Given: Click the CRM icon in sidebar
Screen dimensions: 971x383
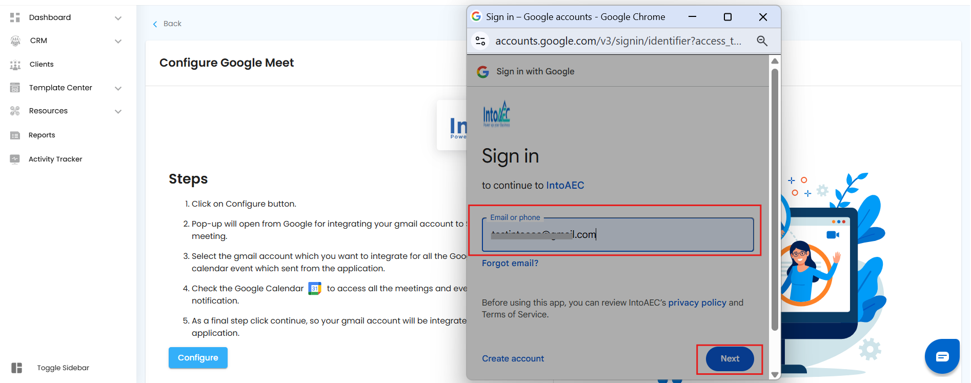Looking at the screenshot, I should [x=15, y=41].
